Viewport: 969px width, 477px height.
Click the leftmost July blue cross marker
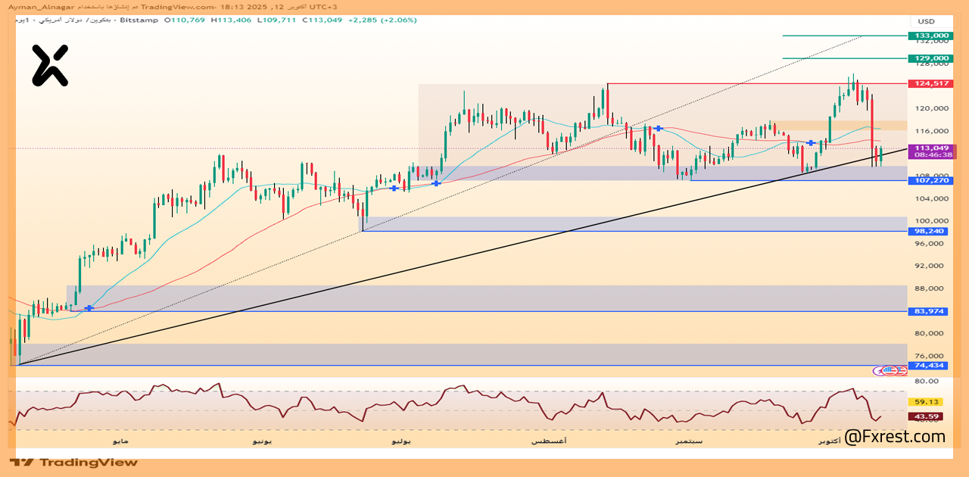coord(394,188)
